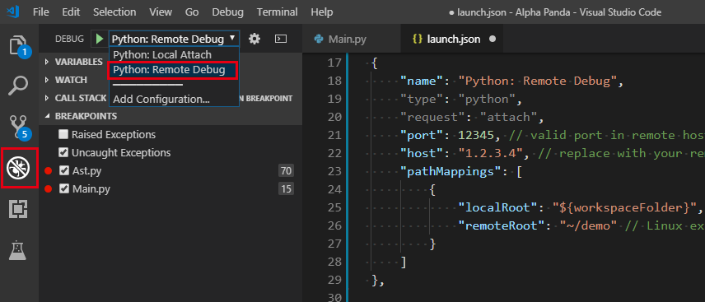Open the debug configuration dropdown

pos(174,39)
